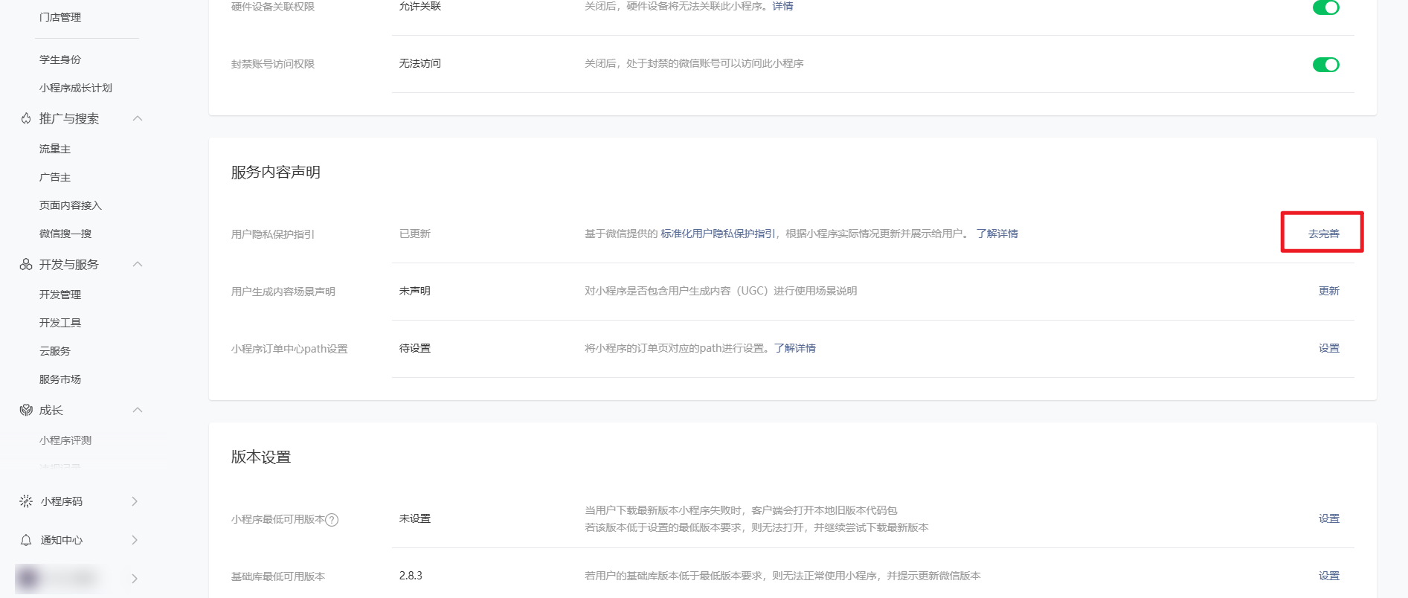Image resolution: width=1408 pixels, height=598 pixels.
Task: Open 门店管理 in the sidebar
Action: pos(60,17)
